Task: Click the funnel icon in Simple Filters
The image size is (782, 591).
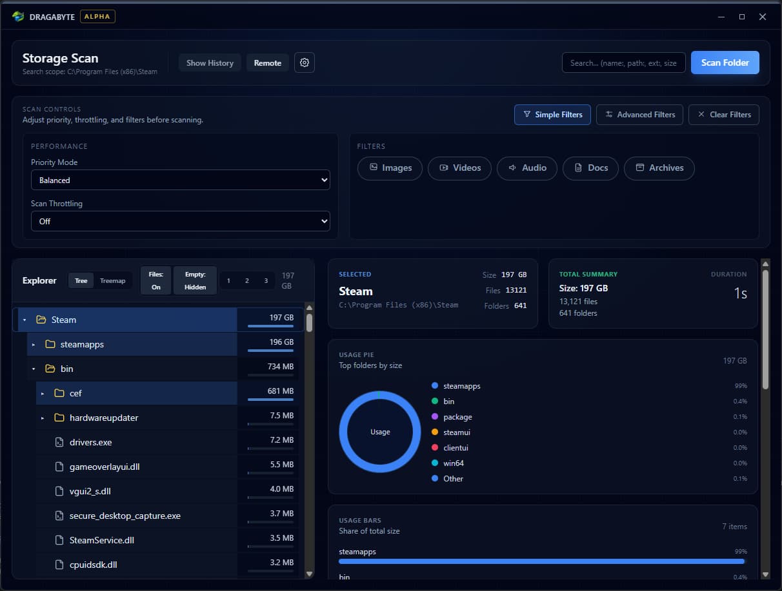Action: 527,115
